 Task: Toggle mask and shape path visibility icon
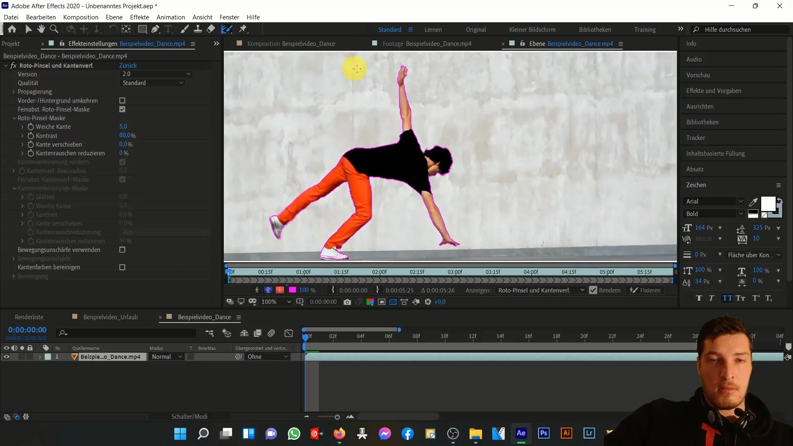[x=252, y=302]
